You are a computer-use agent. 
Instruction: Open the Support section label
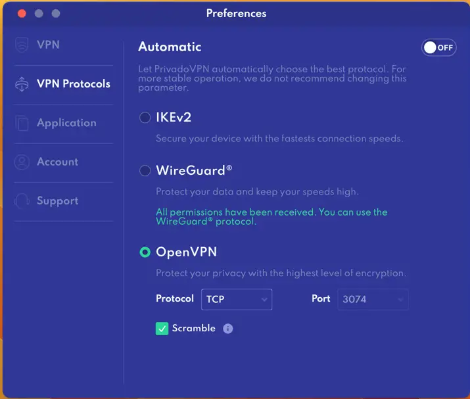[x=58, y=201]
